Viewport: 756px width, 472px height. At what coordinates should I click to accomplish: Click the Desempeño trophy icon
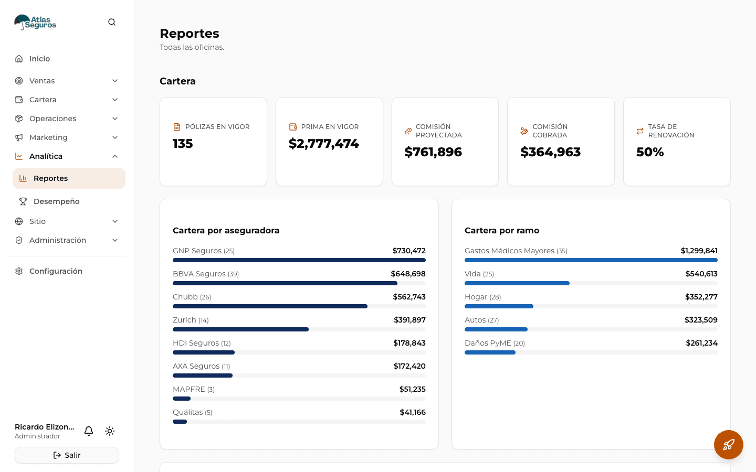[23, 201]
